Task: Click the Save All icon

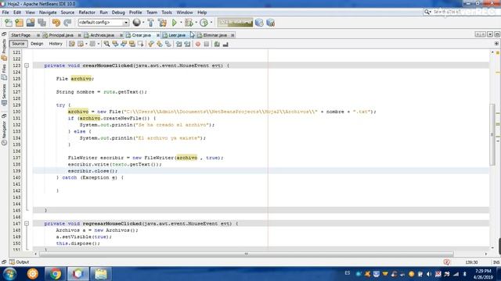Action: [x=42, y=23]
